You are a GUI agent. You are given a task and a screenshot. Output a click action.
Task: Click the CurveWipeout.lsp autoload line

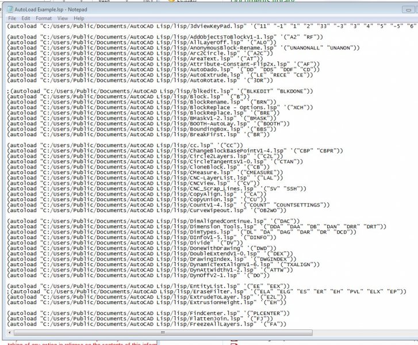tap(147, 210)
